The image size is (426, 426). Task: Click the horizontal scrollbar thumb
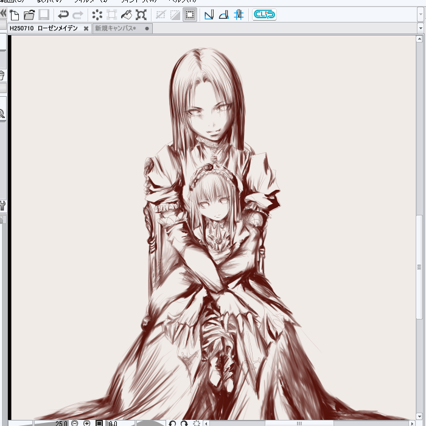(x=299, y=424)
